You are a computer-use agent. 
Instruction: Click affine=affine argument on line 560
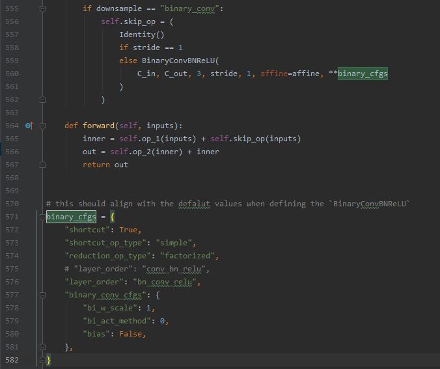tap(290, 74)
